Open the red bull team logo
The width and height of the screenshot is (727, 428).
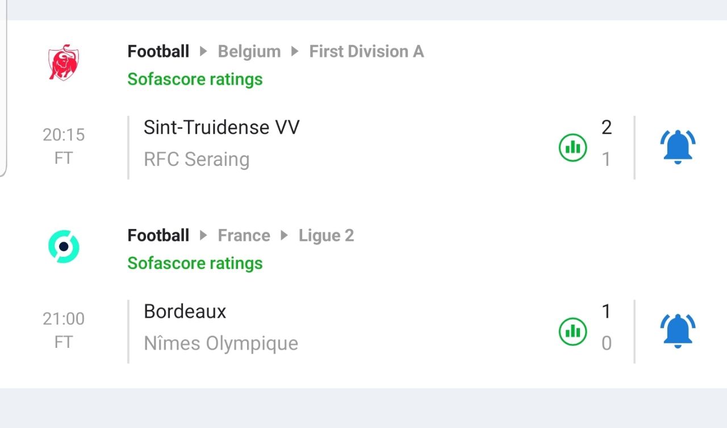click(64, 62)
